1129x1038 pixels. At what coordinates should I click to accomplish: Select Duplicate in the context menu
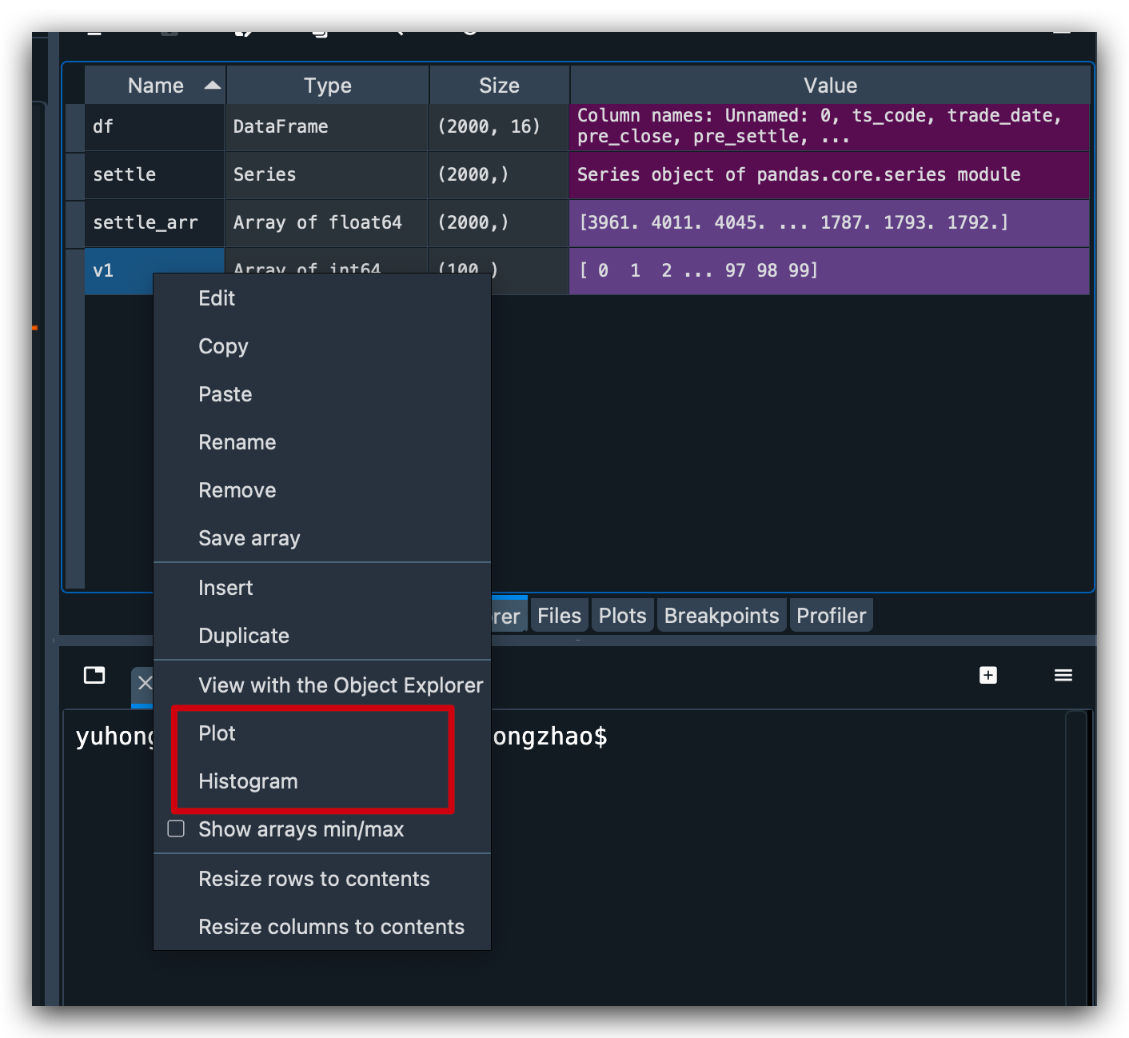click(322, 636)
